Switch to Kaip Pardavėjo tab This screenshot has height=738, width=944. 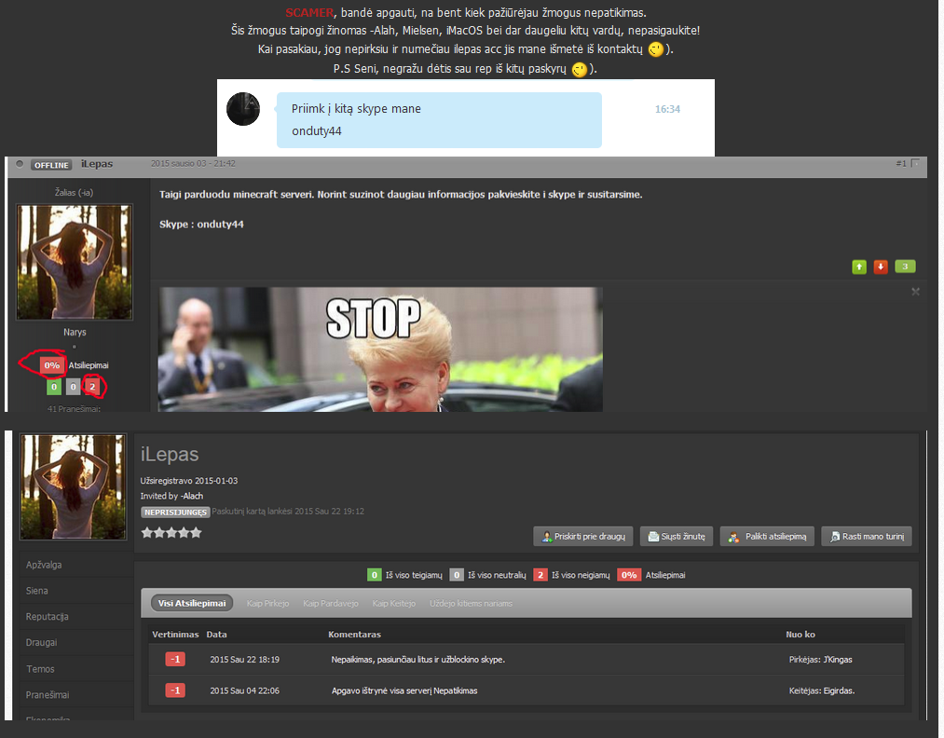(331, 603)
